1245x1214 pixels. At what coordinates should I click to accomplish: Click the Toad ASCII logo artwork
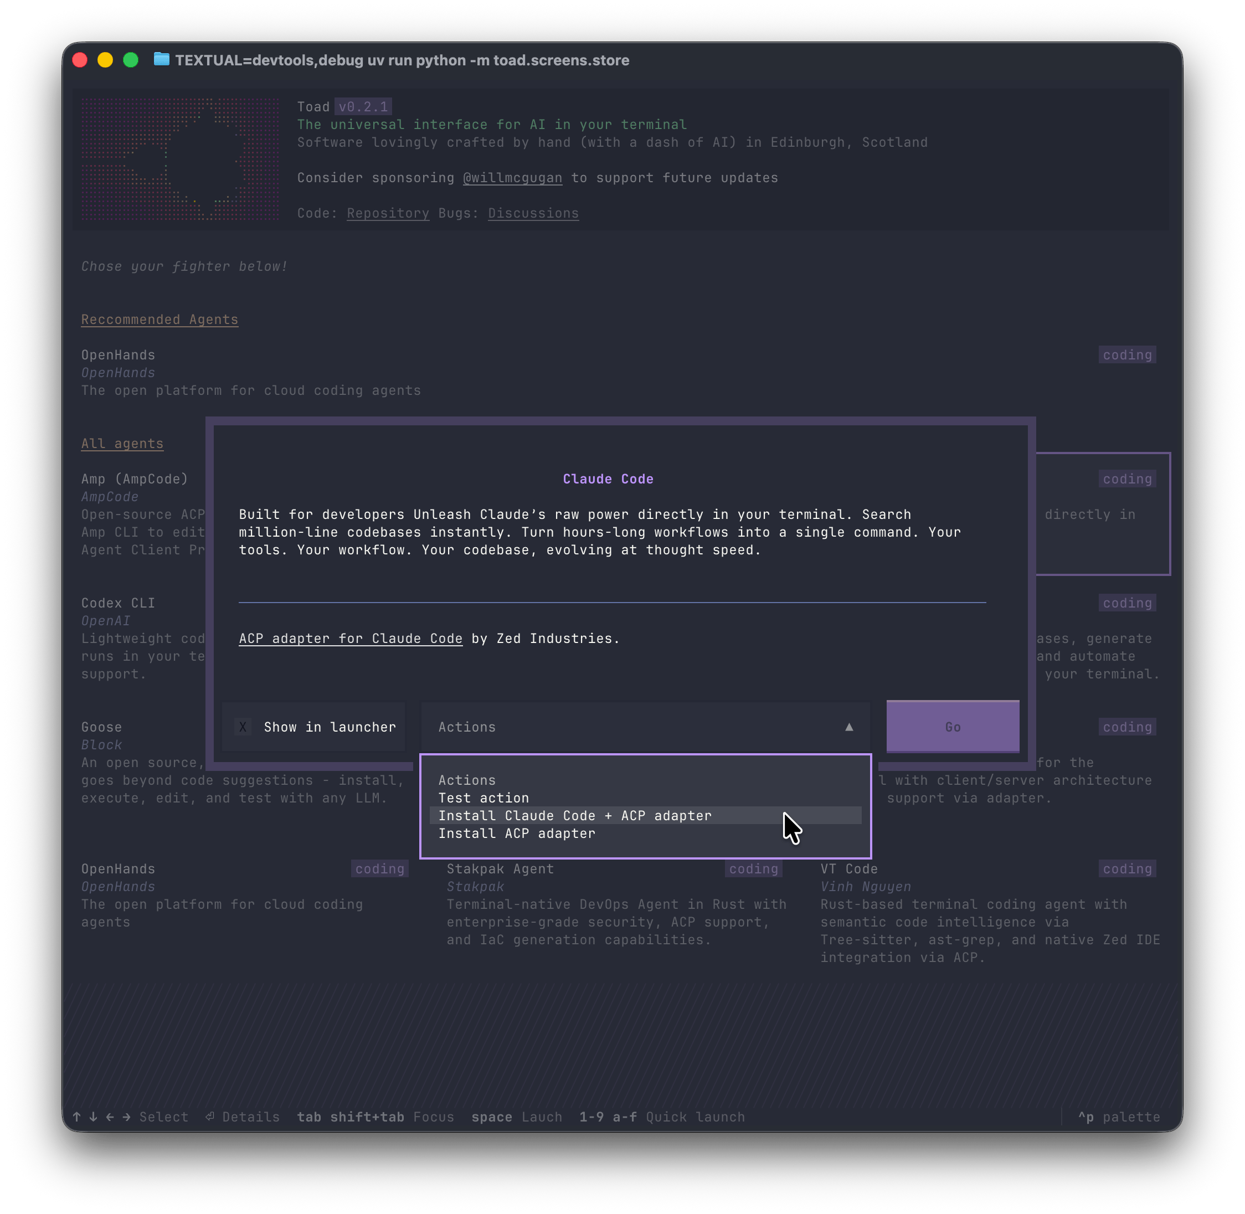click(x=180, y=159)
